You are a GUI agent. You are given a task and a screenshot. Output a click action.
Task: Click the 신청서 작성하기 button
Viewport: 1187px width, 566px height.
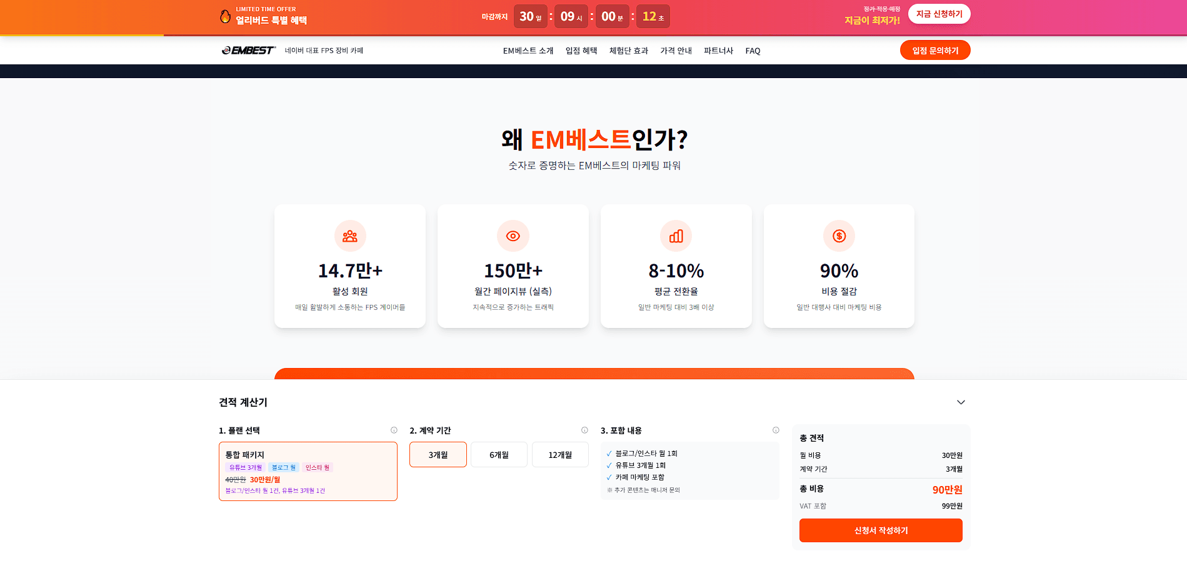pyautogui.click(x=881, y=530)
